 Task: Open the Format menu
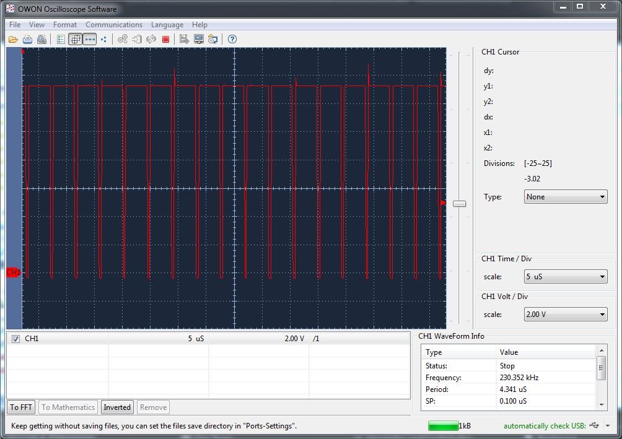click(x=64, y=25)
